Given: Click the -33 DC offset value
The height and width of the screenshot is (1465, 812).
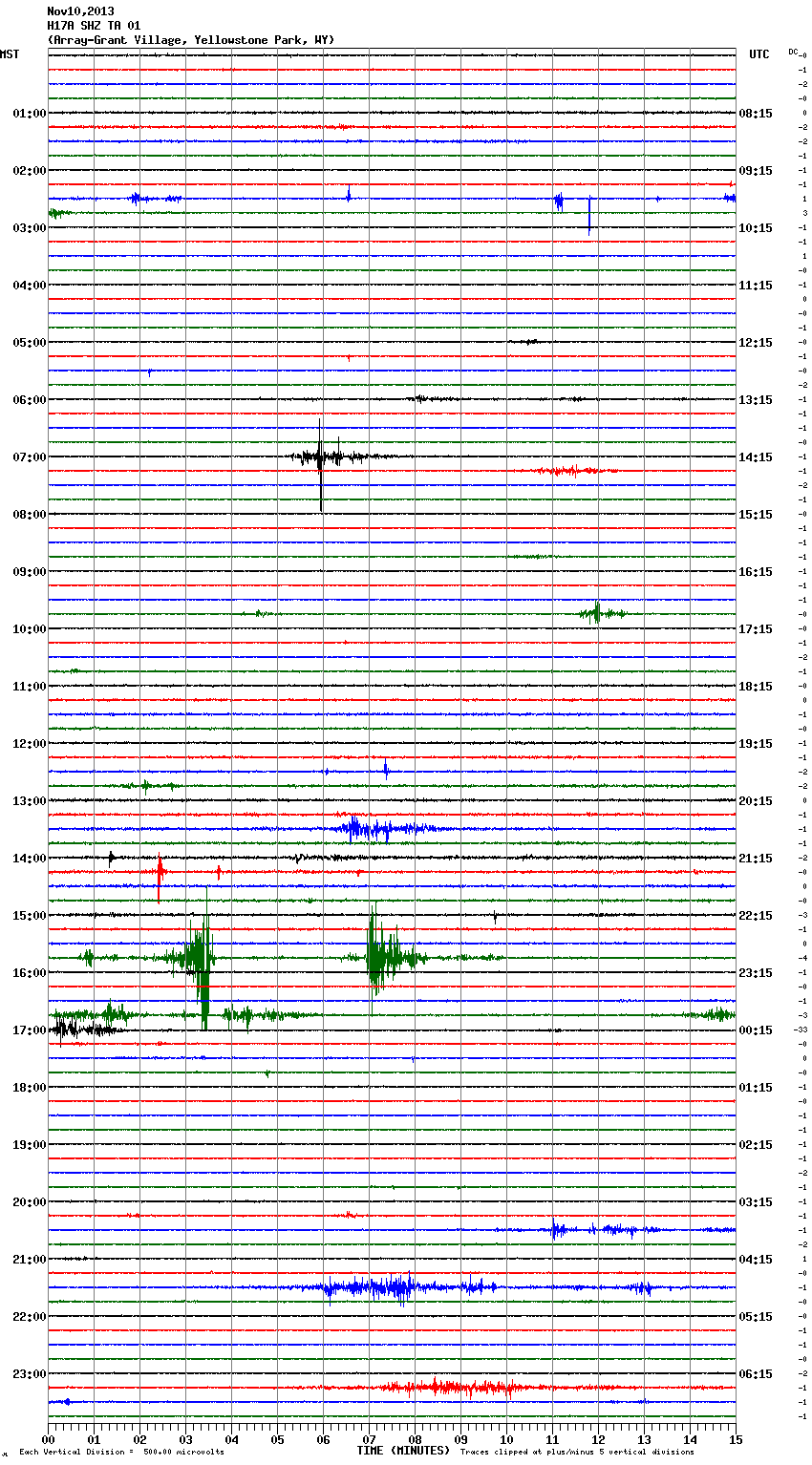Looking at the screenshot, I should [x=801, y=1030].
